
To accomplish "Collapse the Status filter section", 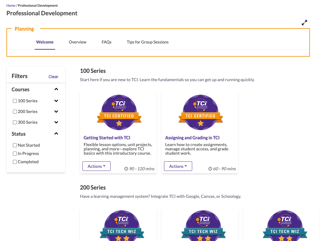I will coord(56,134).
